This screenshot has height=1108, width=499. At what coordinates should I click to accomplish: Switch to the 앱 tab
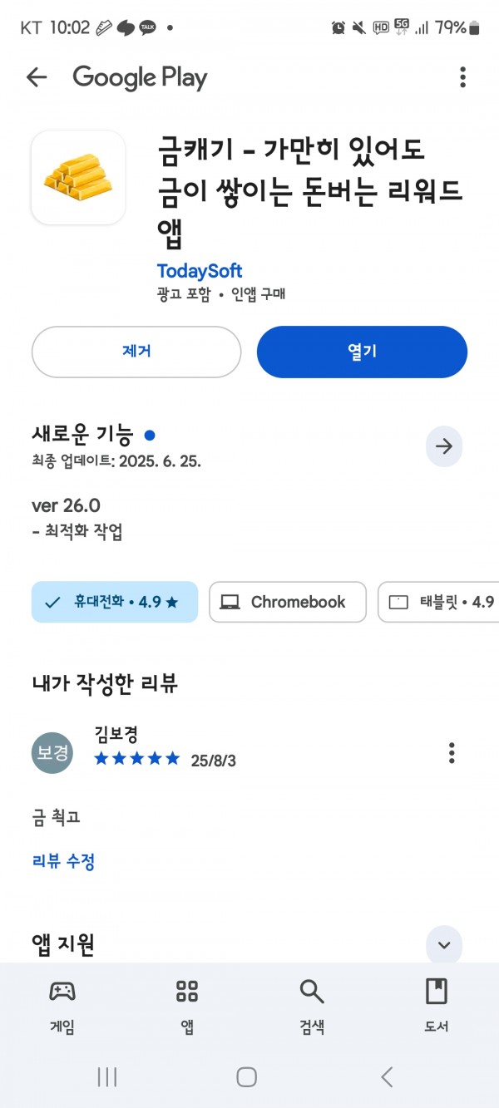pyautogui.click(x=187, y=1006)
